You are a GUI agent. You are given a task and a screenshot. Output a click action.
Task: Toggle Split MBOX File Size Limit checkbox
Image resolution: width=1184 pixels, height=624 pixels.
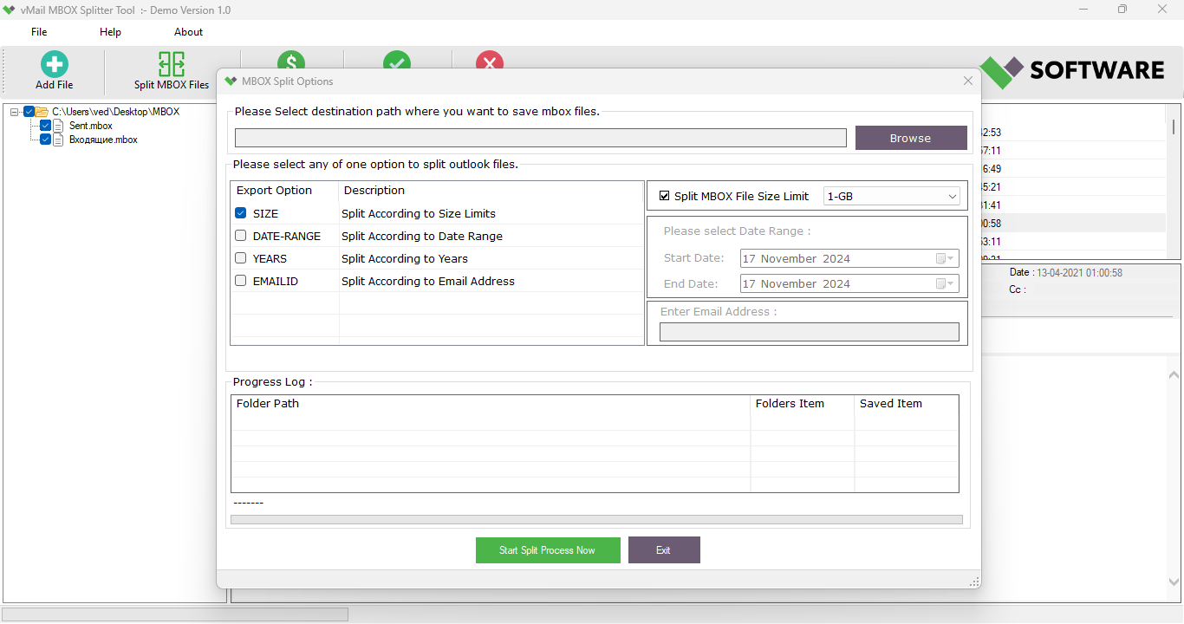pos(665,196)
